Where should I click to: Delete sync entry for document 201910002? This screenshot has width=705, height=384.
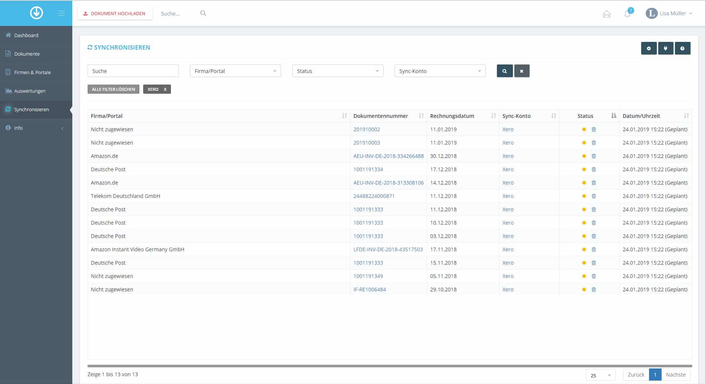594,129
